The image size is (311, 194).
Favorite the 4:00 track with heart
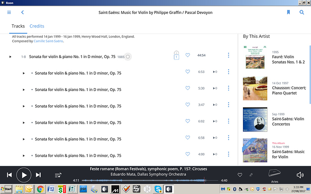[x=188, y=154]
